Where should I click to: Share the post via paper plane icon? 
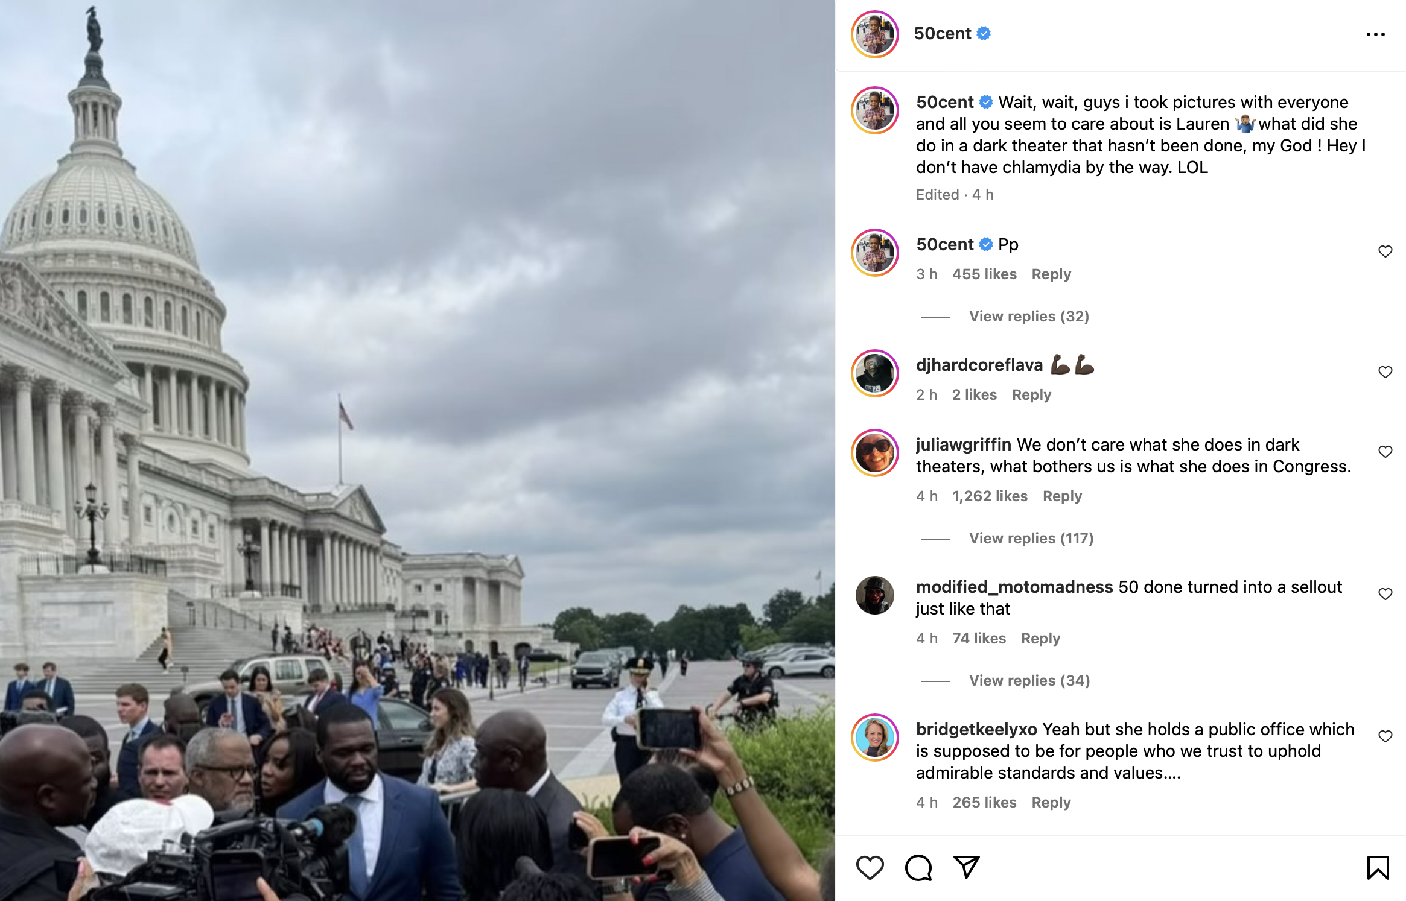click(x=966, y=867)
